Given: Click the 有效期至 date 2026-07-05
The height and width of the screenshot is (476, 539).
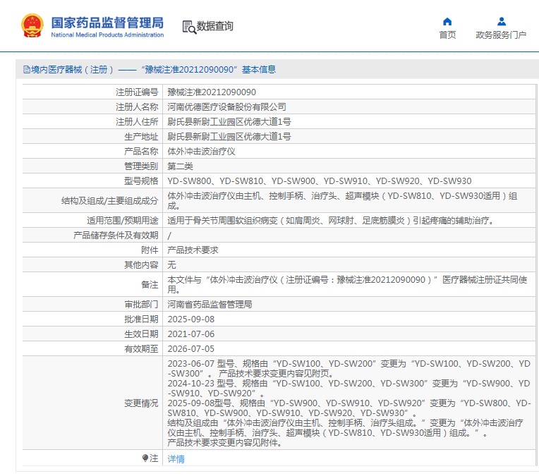Looking at the screenshot, I should 190,349.
